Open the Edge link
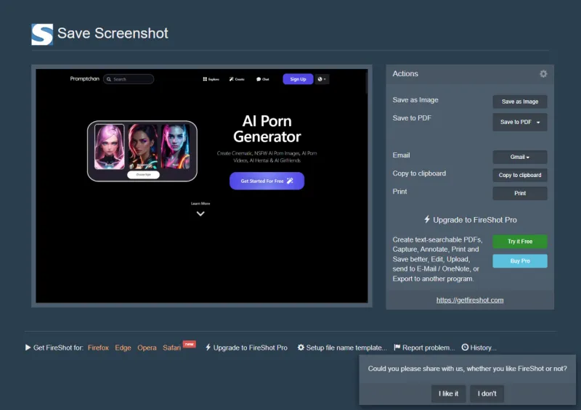The image size is (581, 410). (x=123, y=348)
